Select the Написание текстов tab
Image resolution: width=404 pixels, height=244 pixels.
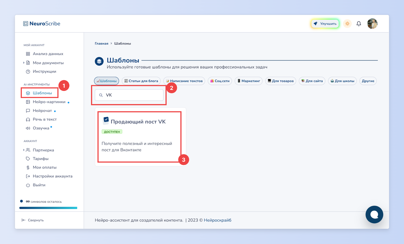[184, 81]
